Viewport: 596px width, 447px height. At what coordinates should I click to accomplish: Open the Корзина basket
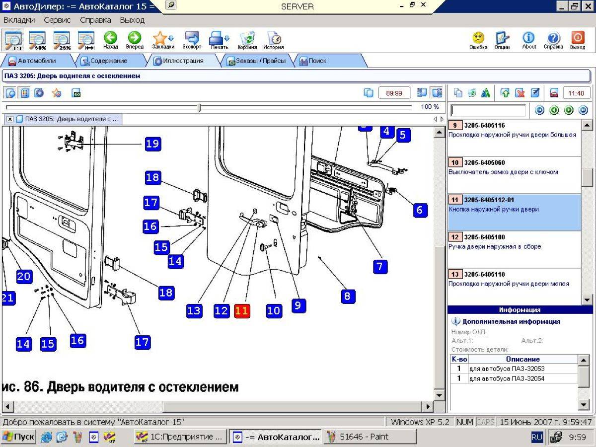click(x=247, y=40)
